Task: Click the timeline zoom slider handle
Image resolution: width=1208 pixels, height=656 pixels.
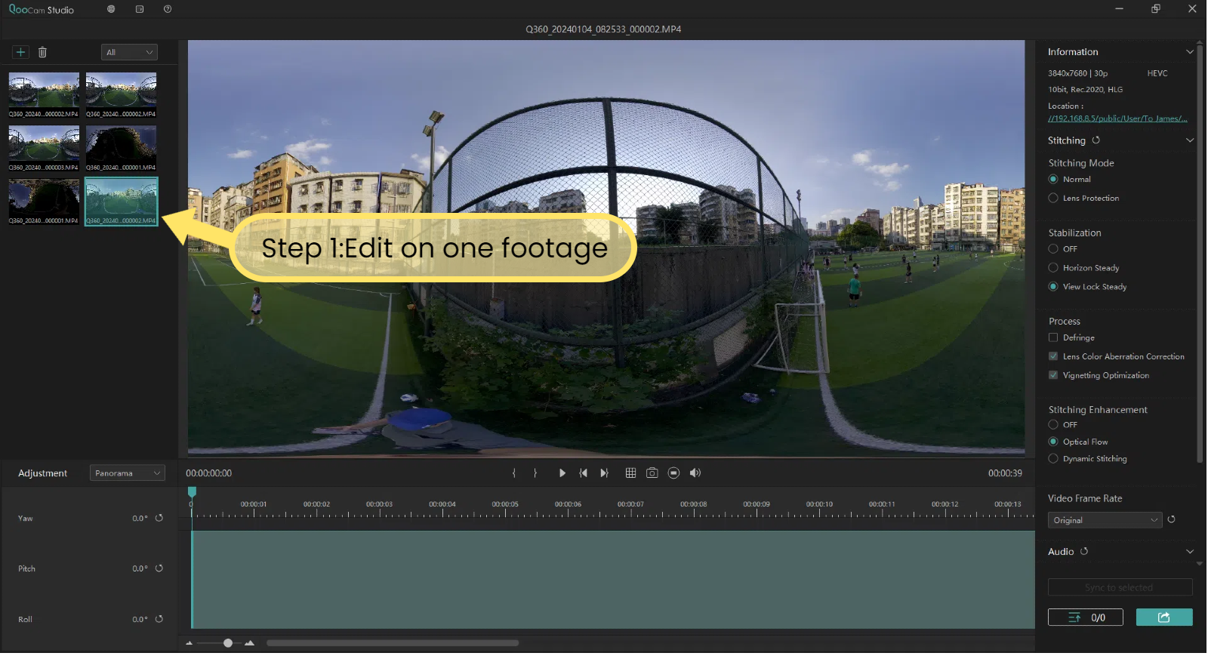Action: pos(228,643)
